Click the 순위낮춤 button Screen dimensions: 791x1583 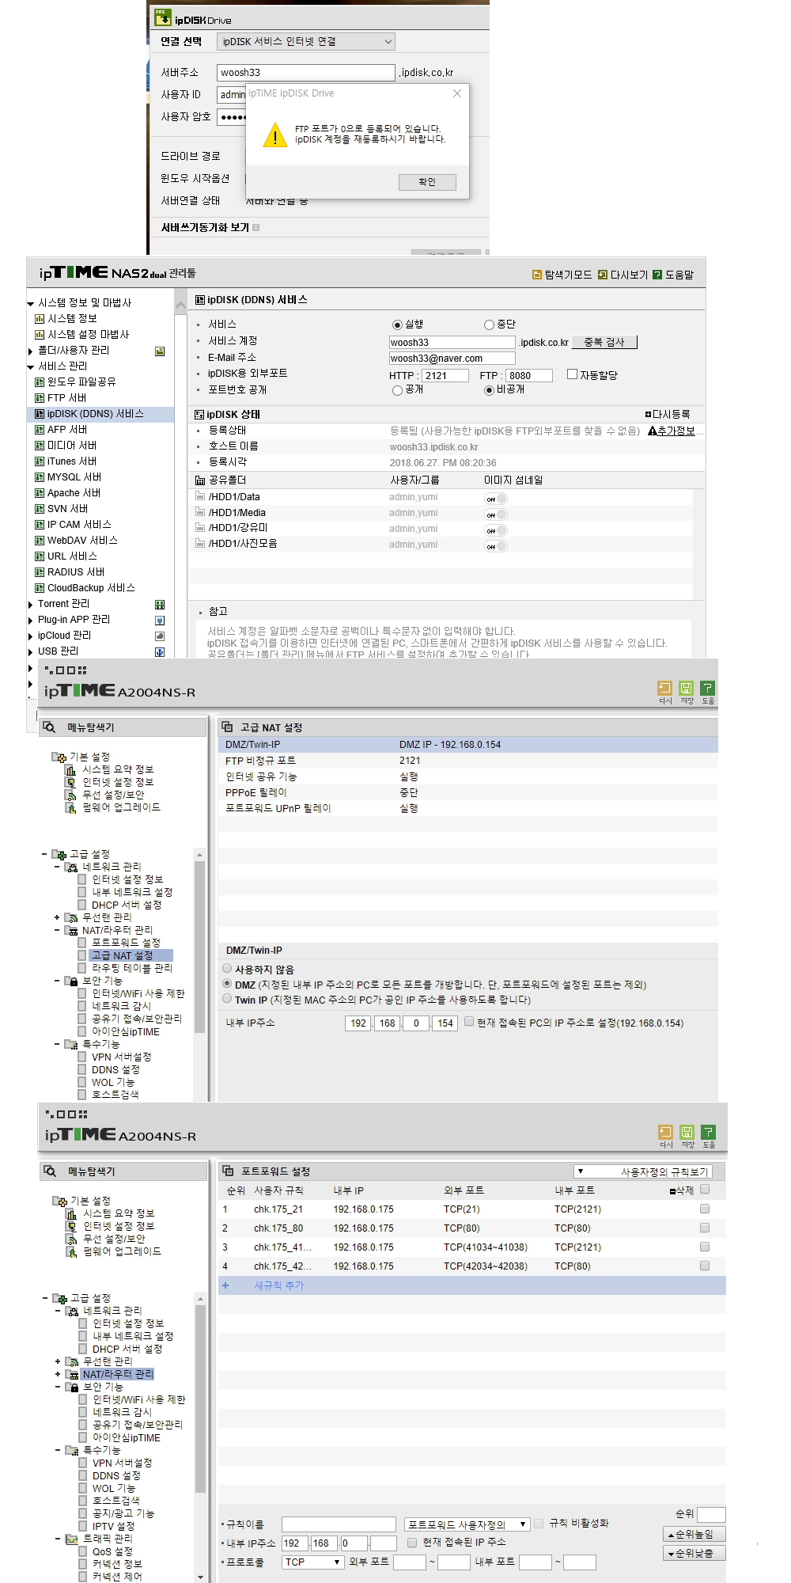[694, 1553]
